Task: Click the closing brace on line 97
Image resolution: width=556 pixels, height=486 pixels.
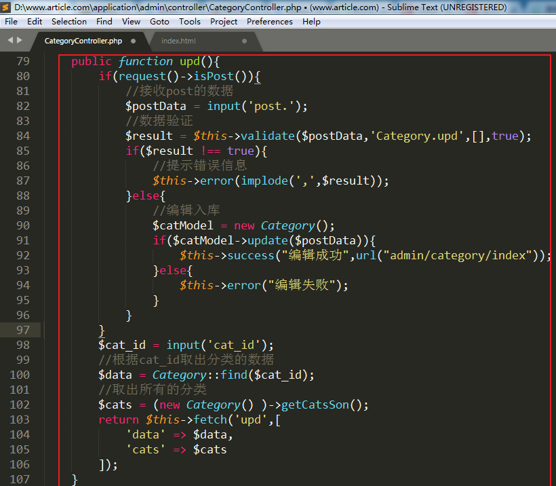Action: [x=102, y=331]
